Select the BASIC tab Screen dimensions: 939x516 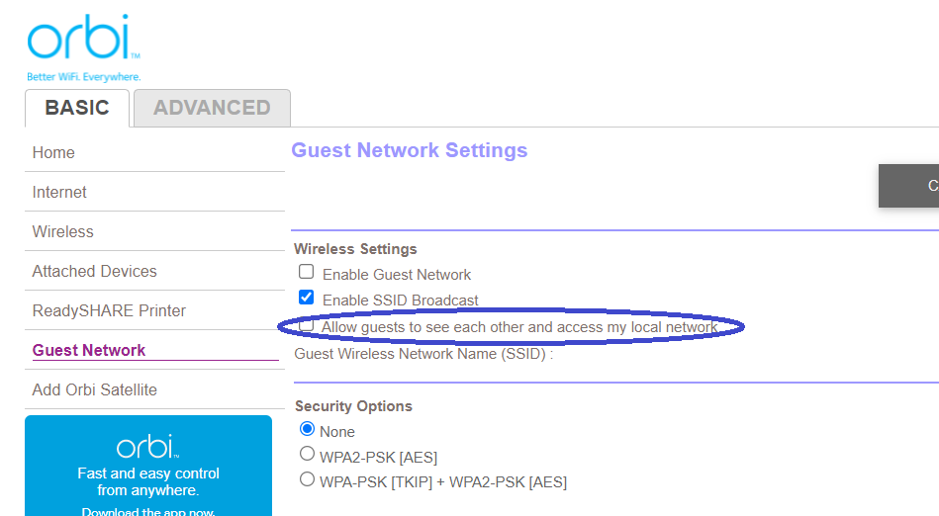77,108
